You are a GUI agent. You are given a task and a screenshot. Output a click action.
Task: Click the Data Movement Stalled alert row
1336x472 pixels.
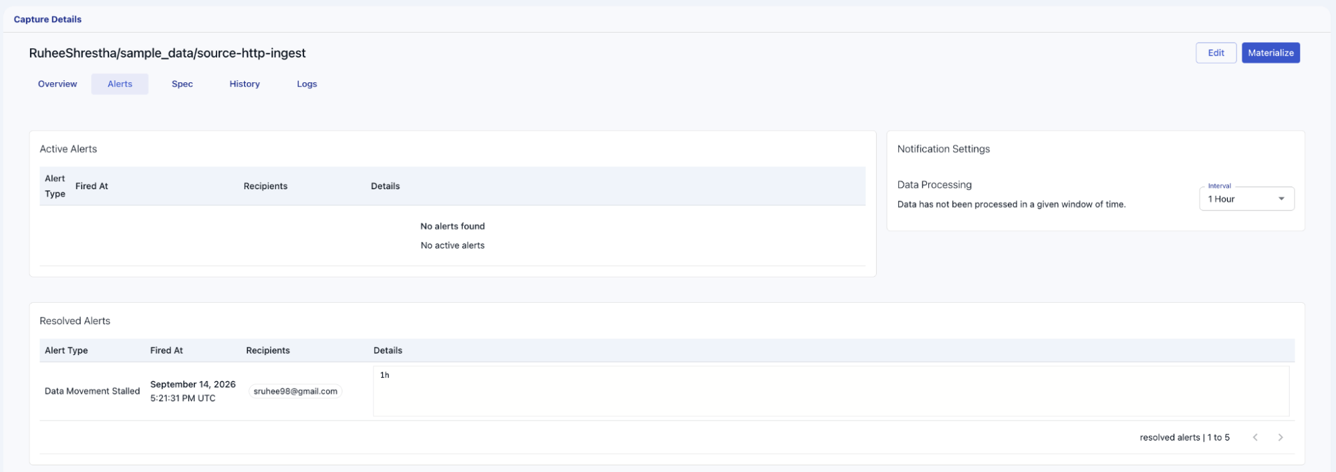(667, 391)
